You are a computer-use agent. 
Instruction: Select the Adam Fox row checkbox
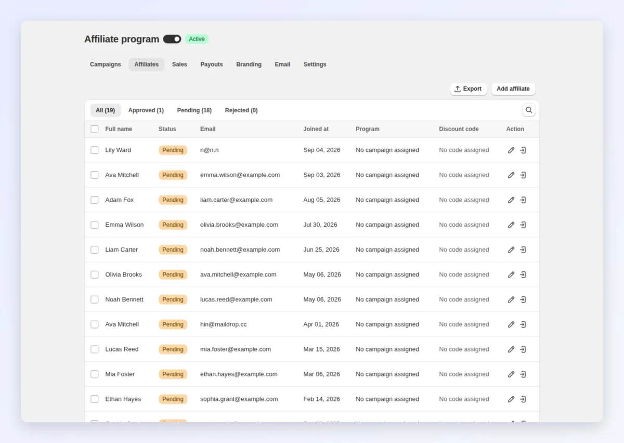coord(95,200)
